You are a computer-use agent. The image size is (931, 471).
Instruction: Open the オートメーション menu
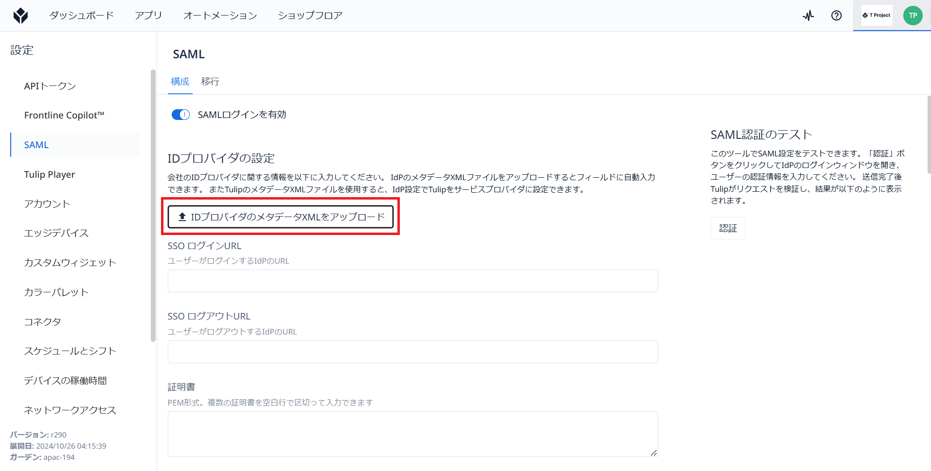pos(220,16)
